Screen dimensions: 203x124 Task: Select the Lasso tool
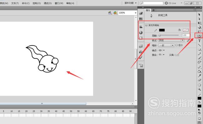pyautogui.click(x=199, y=31)
